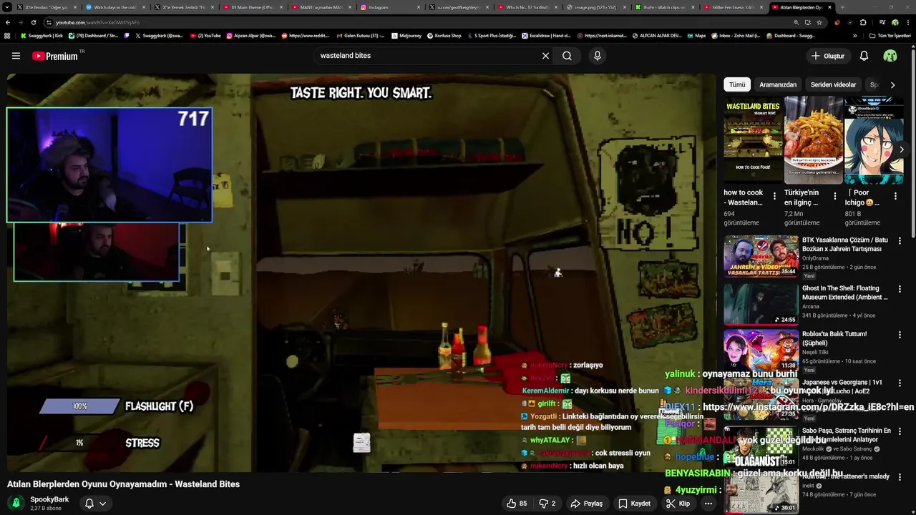This screenshot has width=916, height=515.
Task: Go back with browser back arrow
Action: tap(7, 22)
